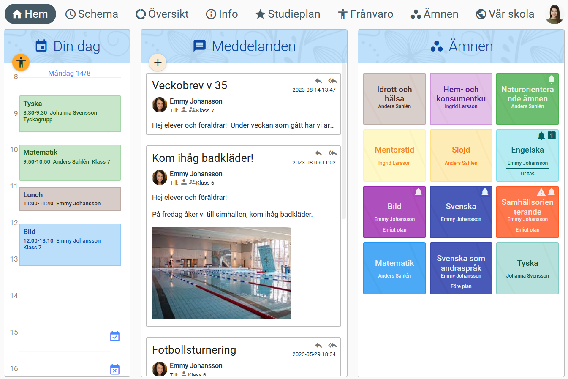The width and height of the screenshot is (568, 379).
Task: Click reply-all arrows on Kom ihåg badkläder
Action: [333, 153]
